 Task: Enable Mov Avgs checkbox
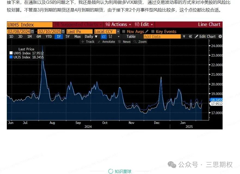(124, 32)
